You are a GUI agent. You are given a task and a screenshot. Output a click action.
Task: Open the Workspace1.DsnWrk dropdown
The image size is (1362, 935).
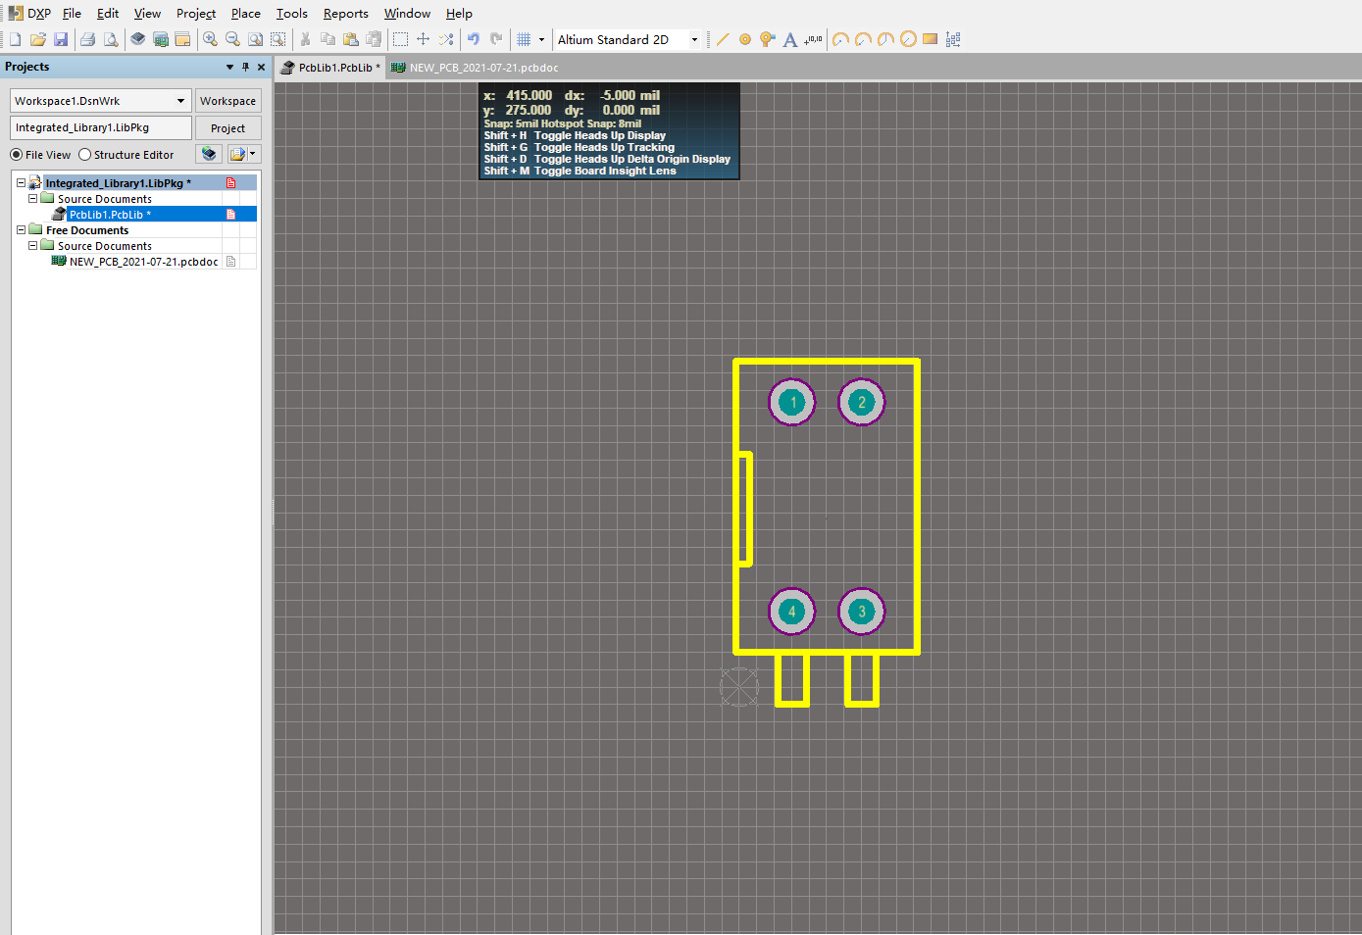tap(180, 101)
